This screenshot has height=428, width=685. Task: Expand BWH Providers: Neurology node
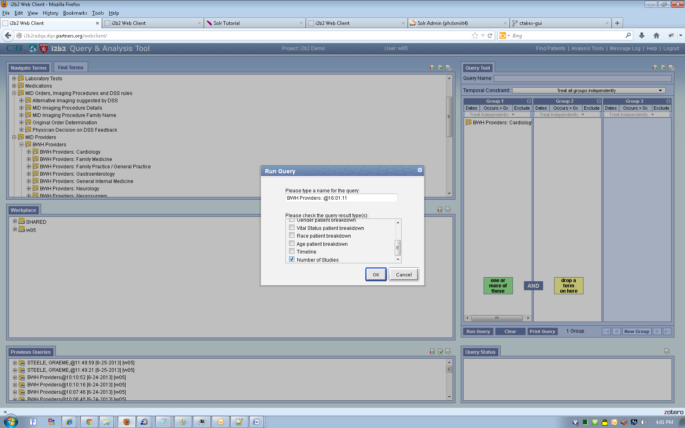(29, 188)
